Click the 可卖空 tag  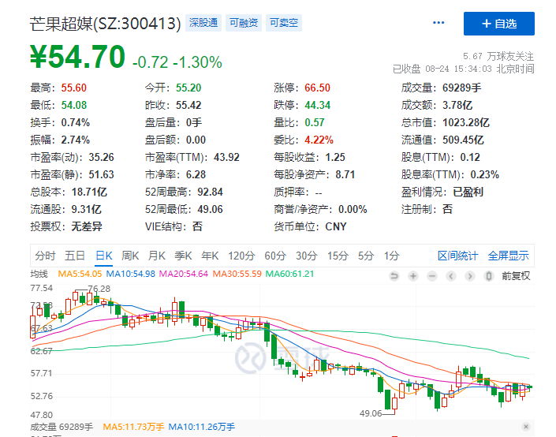pyautogui.click(x=284, y=23)
